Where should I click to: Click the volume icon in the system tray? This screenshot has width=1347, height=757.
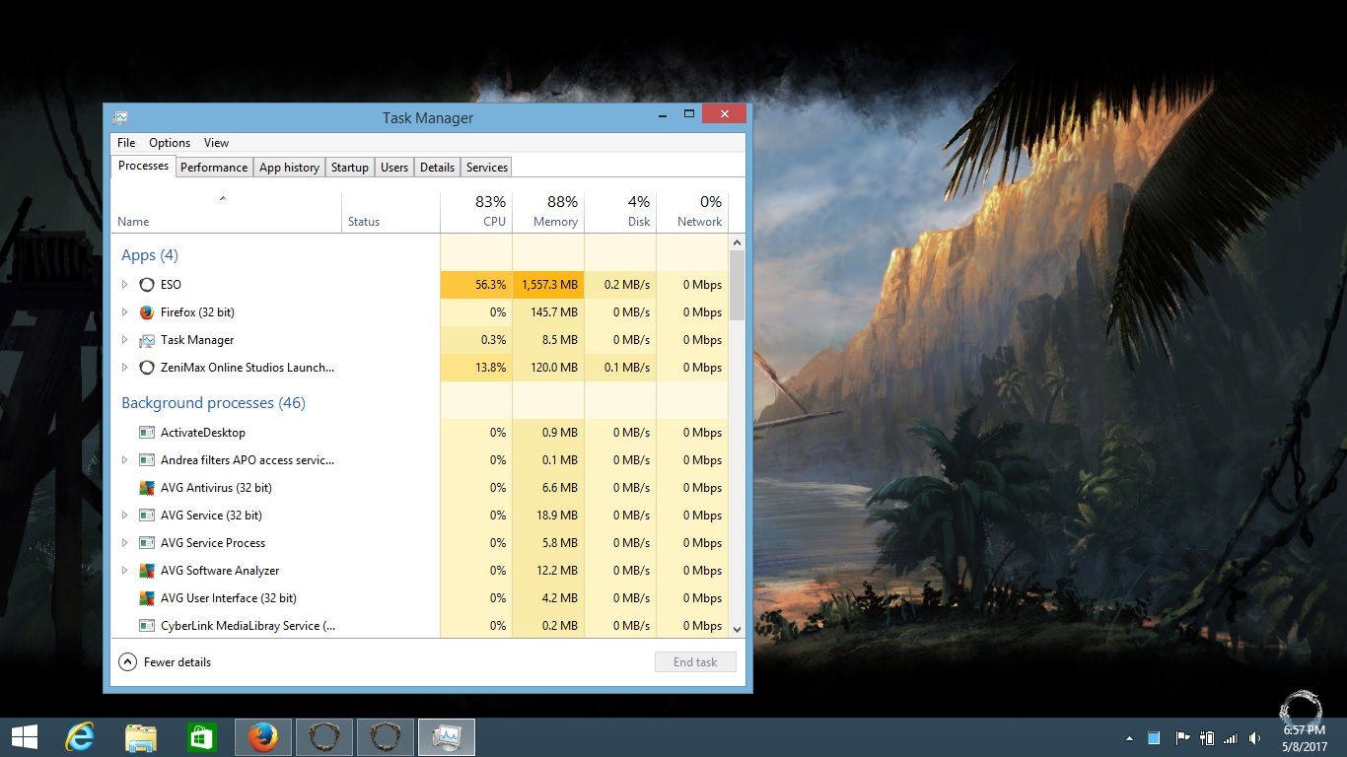[x=1254, y=736]
